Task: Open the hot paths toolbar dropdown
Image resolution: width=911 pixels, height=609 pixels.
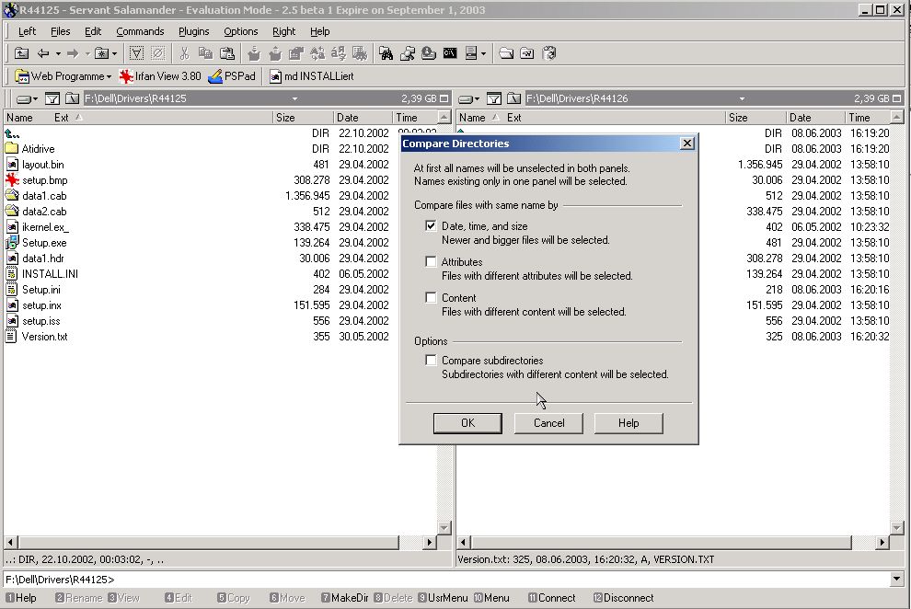Action: click(x=114, y=54)
